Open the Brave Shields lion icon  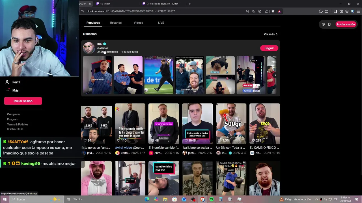click(273, 11)
